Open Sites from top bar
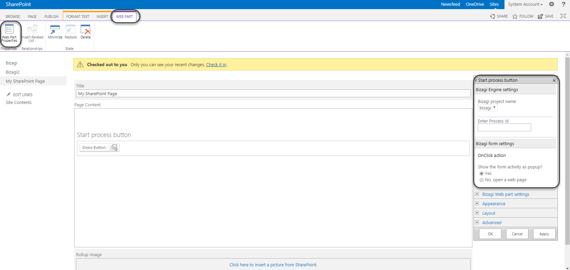 tap(494, 4)
